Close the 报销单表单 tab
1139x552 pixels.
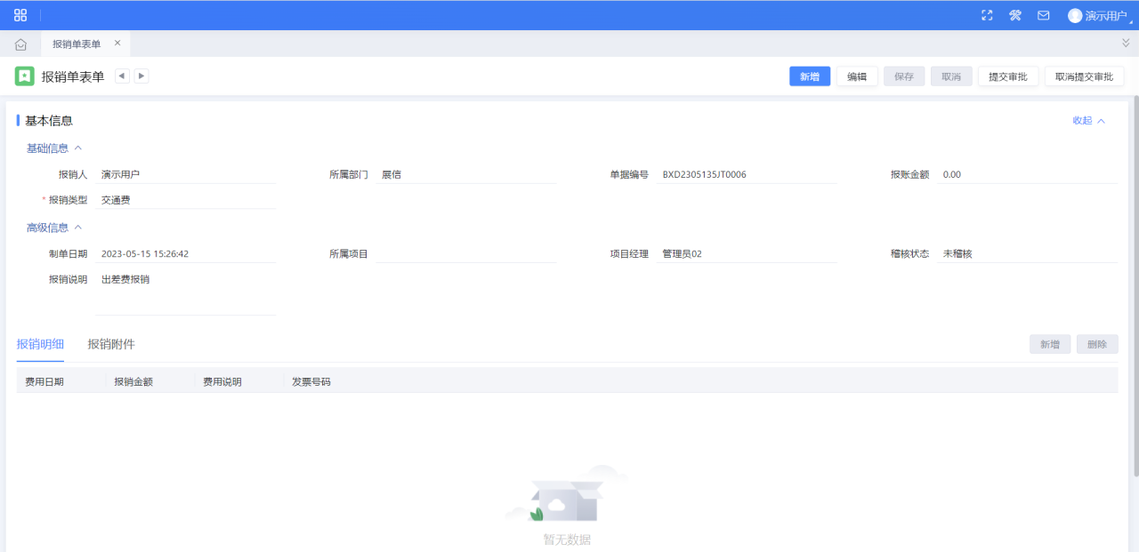point(117,43)
